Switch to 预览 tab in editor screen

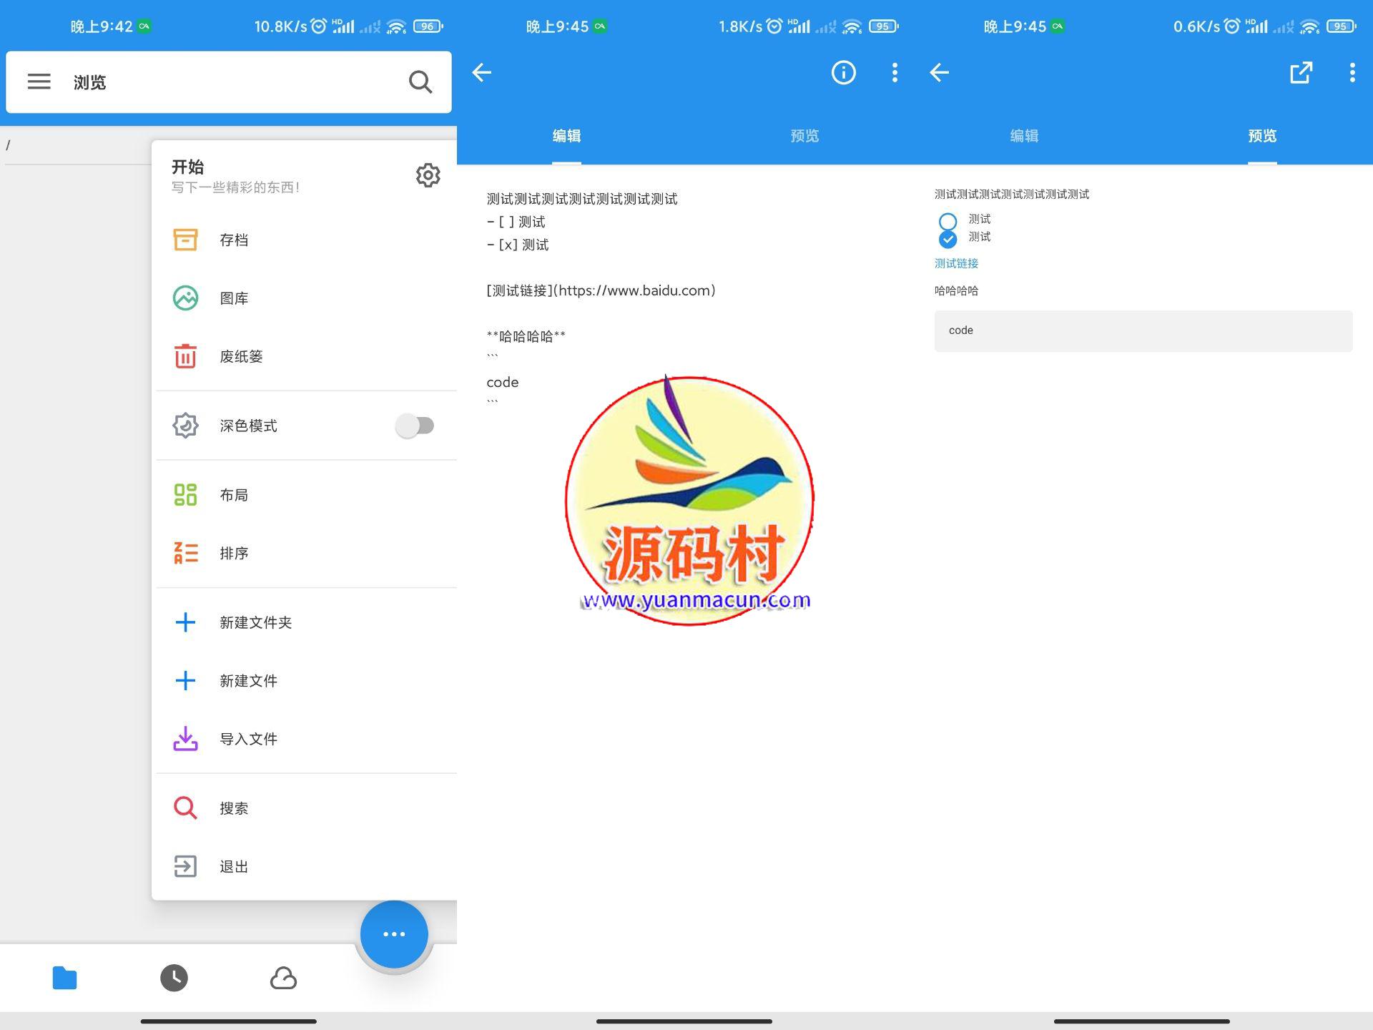804,136
